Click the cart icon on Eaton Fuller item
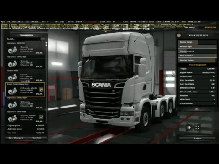 (41, 90)
